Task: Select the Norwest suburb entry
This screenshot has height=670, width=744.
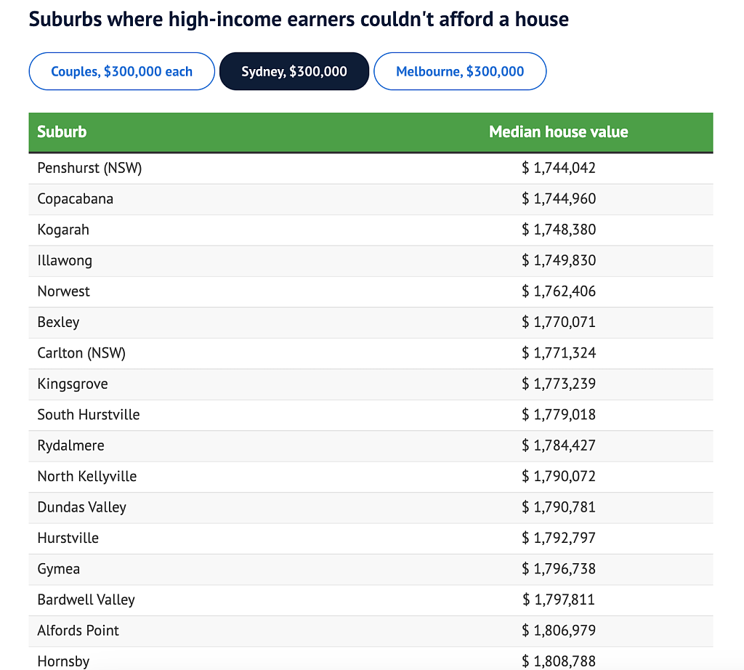Action: click(64, 291)
